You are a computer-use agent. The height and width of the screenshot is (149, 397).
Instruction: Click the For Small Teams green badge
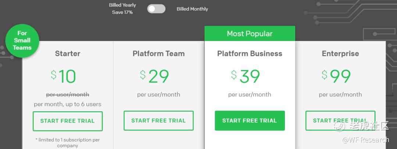pos(22,41)
